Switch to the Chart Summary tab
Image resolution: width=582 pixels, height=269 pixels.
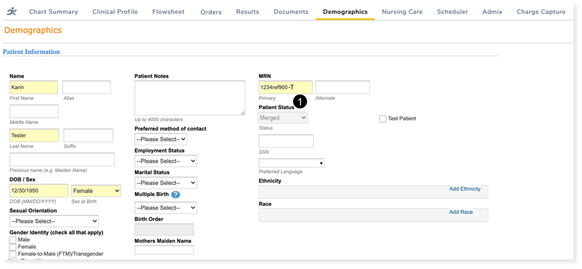click(53, 12)
